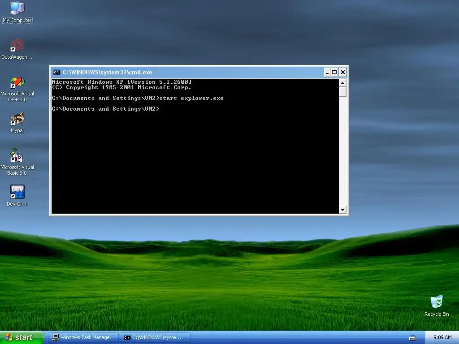459x344 pixels.
Task: Open the cmd.exe title bar system menu icon
Action: 57,72
